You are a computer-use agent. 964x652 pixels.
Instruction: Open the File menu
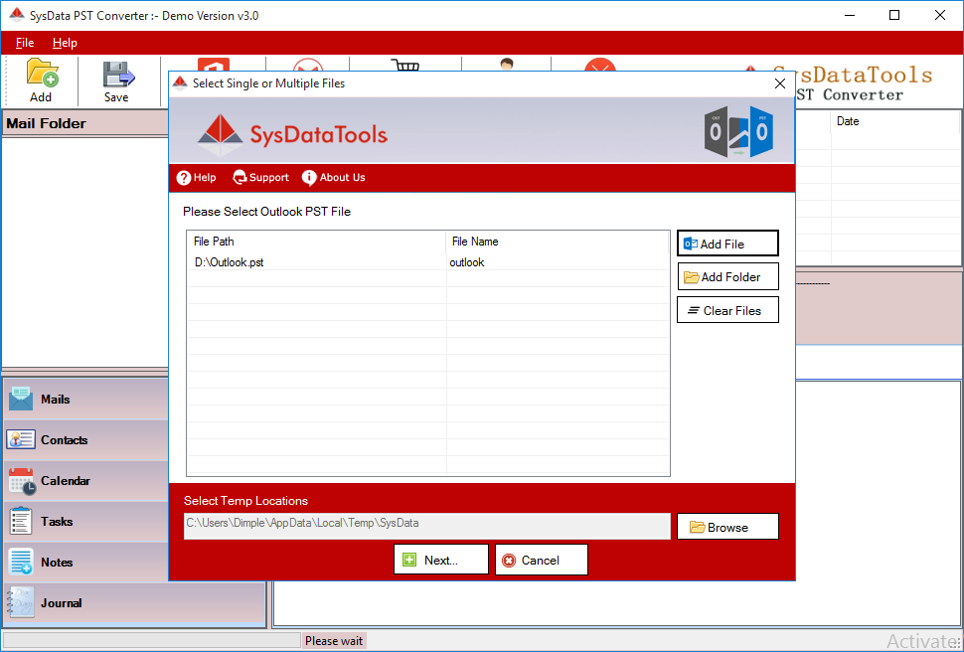pos(25,43)
